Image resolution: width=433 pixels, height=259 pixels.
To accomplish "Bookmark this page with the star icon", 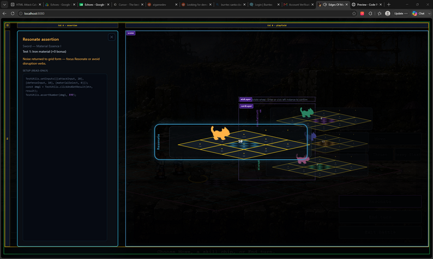I will click(x=354, y=14).
